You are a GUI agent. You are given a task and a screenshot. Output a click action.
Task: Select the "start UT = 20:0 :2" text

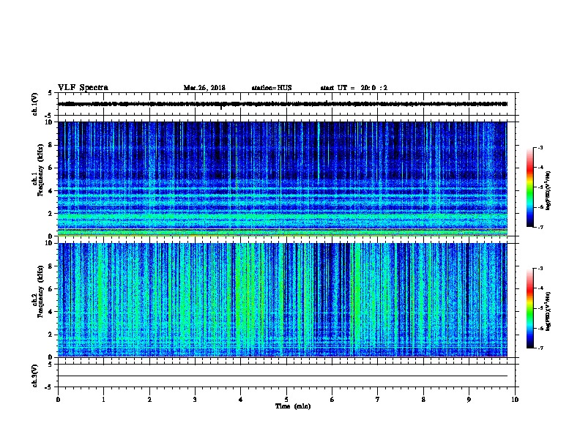click(x=354, y=88)
